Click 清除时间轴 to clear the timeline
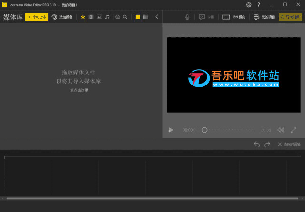Viewport: 305px width, 212px height. point(289,144)
